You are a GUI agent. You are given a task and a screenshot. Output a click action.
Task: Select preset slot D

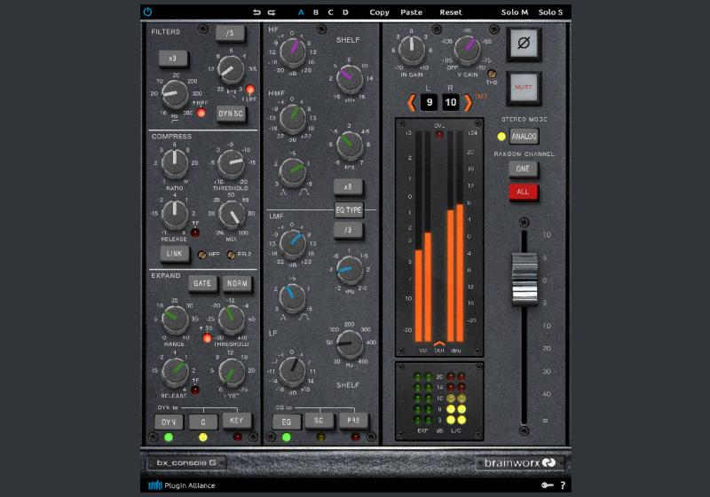[345, 12]
